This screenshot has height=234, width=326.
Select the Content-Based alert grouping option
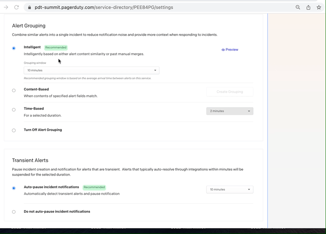[x=14, y=90]
